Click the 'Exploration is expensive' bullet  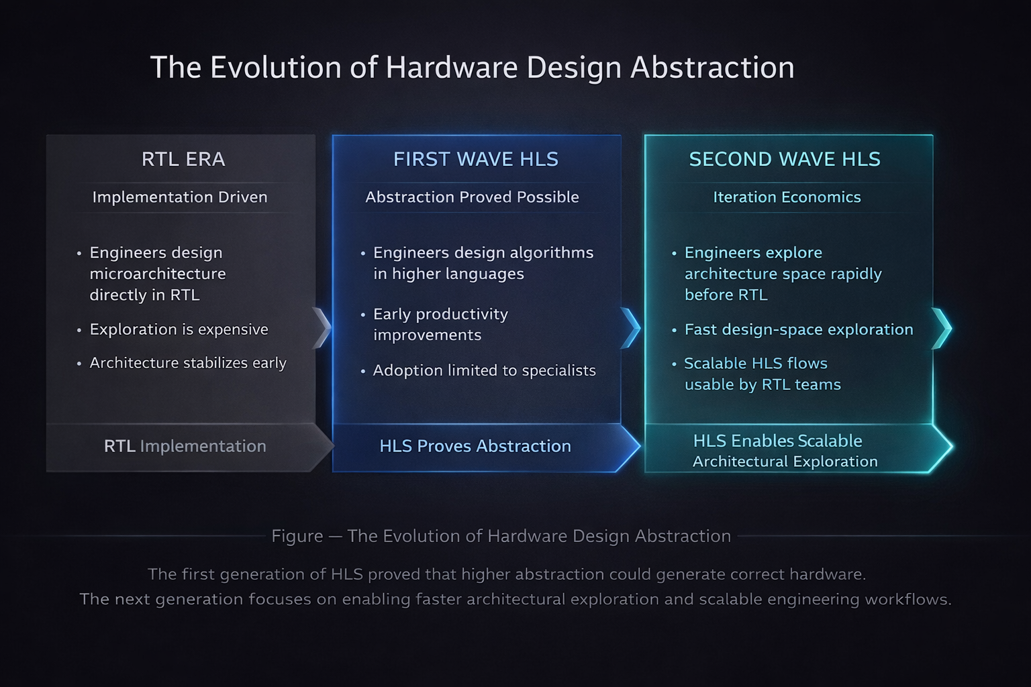tap(179, 329)
